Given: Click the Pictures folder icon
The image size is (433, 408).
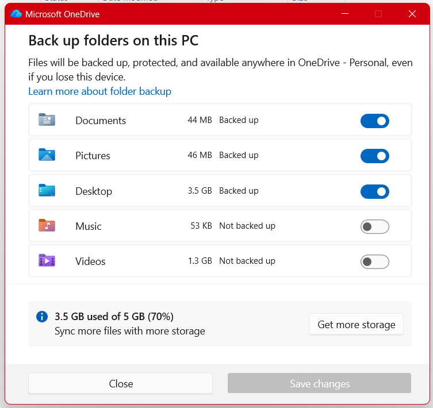Looking at the screenshot, I should pos(47,155).
